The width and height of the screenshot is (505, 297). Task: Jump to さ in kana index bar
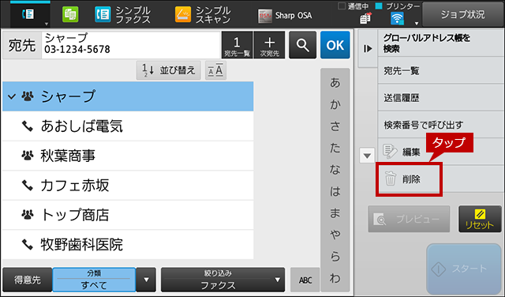click(x=335, y=126)
